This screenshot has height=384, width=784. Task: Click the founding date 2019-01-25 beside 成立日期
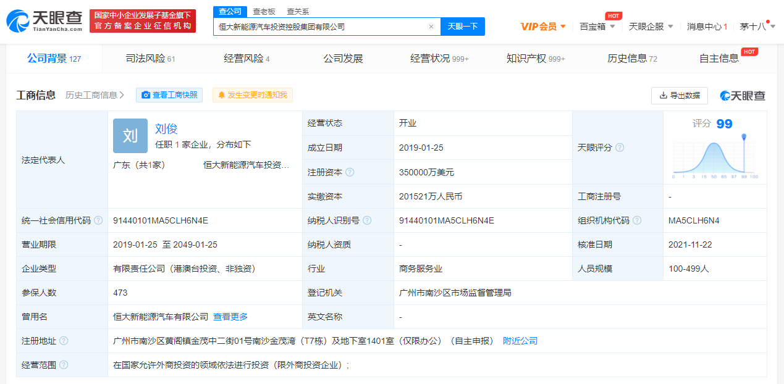[421, 148]
